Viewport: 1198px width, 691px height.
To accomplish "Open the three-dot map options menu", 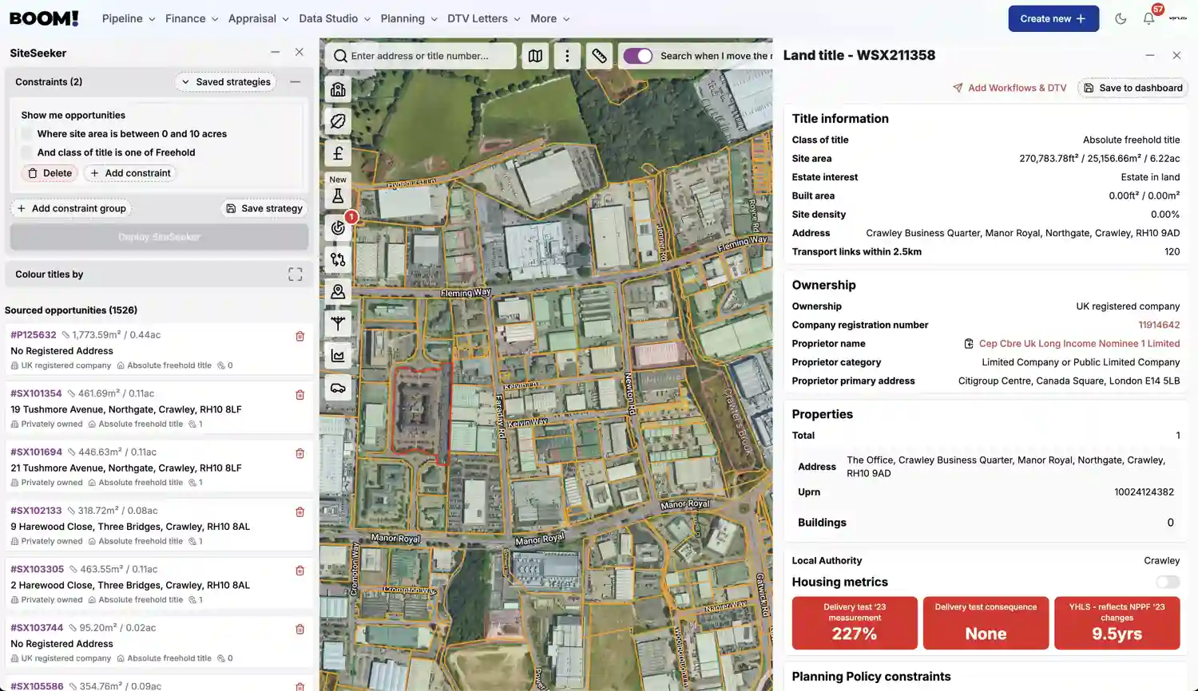I will (x=567, y=56).
